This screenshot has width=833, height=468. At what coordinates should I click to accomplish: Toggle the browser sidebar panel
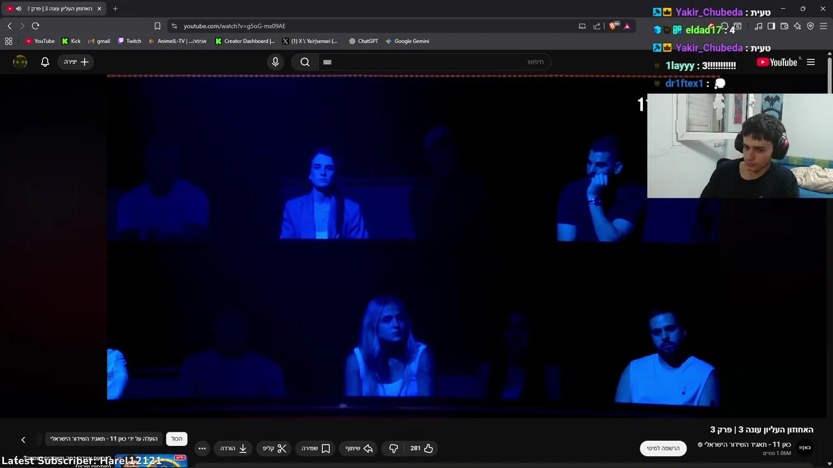pyautogui.click(x=771, y=26)
